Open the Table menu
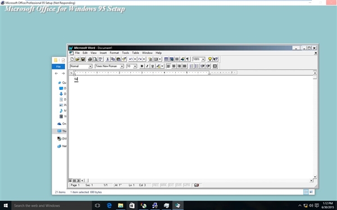Image resolution: width=337 pixels, height=210 pixels. pyautogui.click(x=135, y=53)
